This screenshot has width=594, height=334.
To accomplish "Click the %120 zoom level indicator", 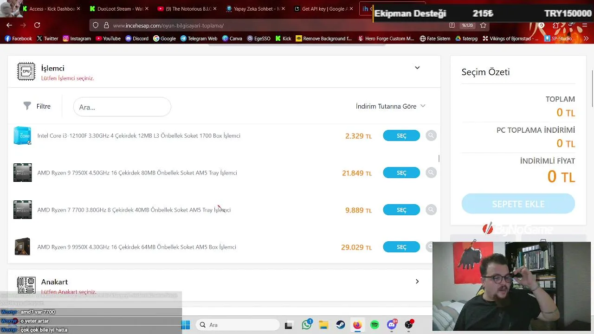I will [x=467, y=26].
